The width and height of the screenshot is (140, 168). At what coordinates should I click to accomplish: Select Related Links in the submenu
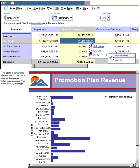(x=122, y=56)
